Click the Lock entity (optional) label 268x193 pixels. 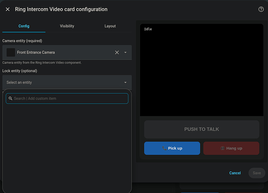click(x=20, y=71)
